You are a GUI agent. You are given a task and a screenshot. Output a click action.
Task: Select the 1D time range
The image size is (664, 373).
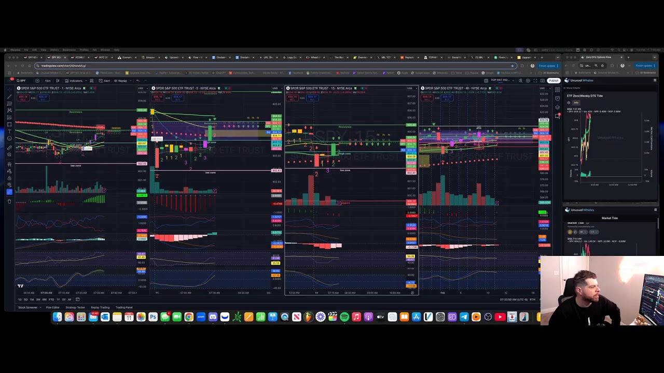(20, 299)
